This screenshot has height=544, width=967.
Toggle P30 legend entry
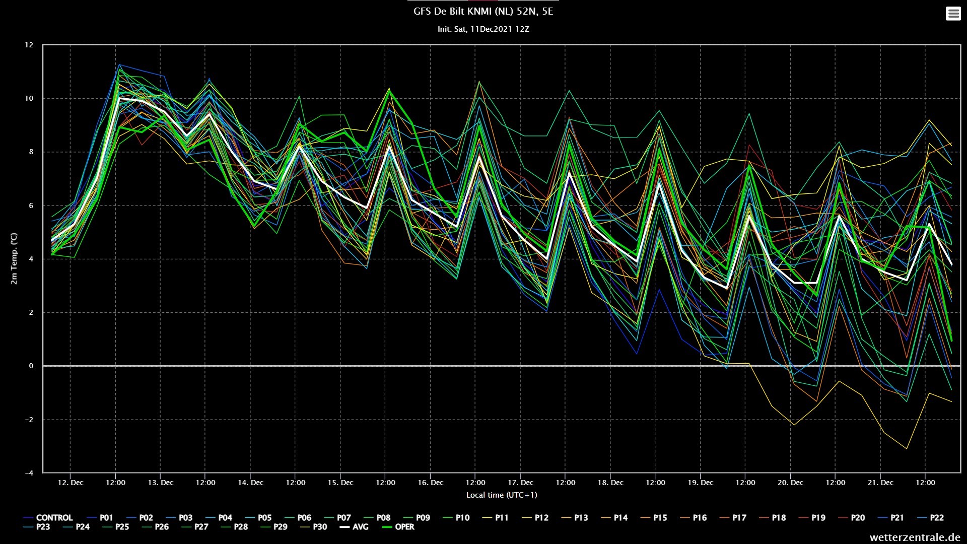pos(314,527)
